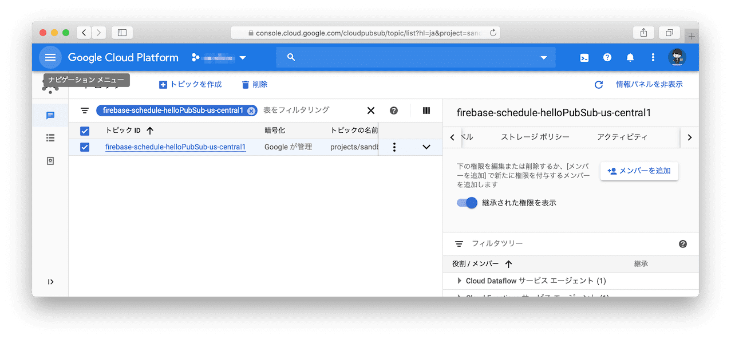Click 情報パネルを非表示 to hide info panel
The image size is (731, 339).
coord(649,84)
